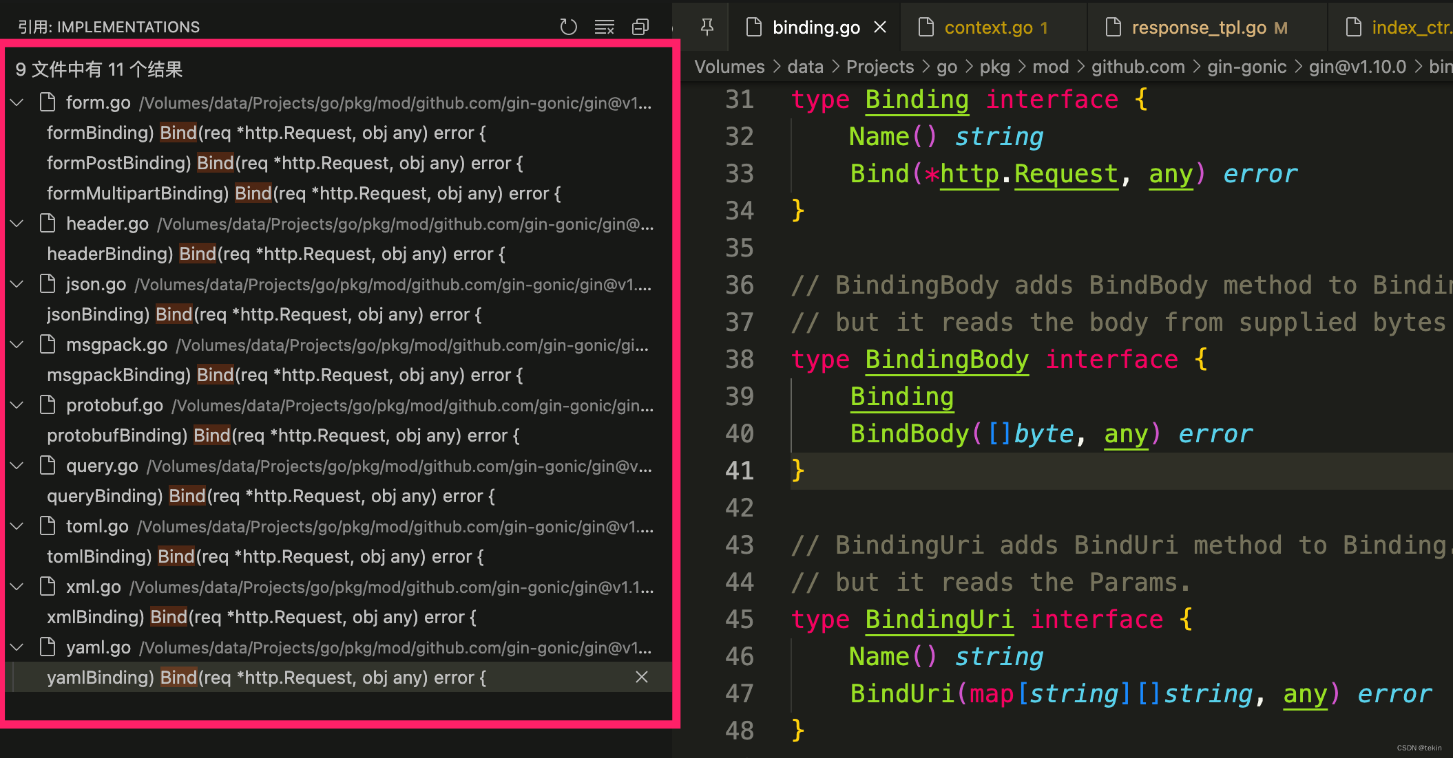Close the binding.go tab
1453x758 pixels.
[880, 28]
